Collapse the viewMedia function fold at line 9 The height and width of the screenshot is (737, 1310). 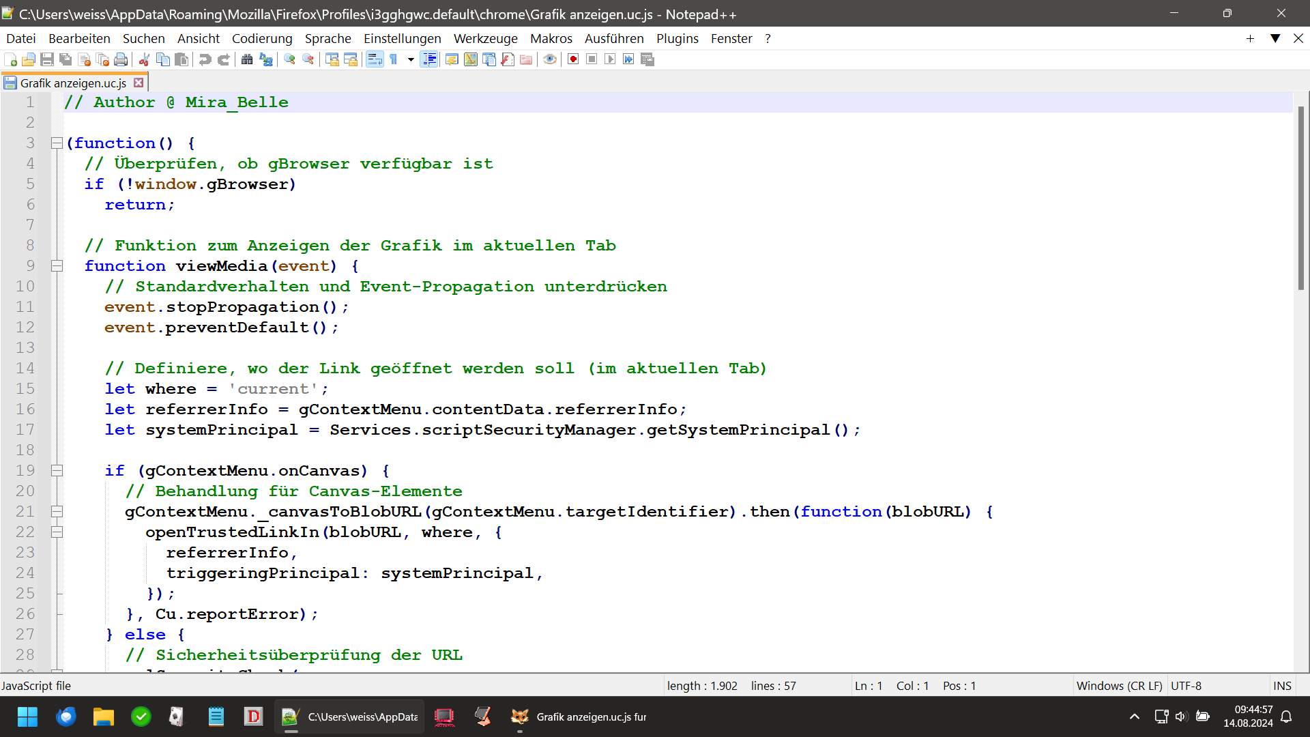click(57, 266)
